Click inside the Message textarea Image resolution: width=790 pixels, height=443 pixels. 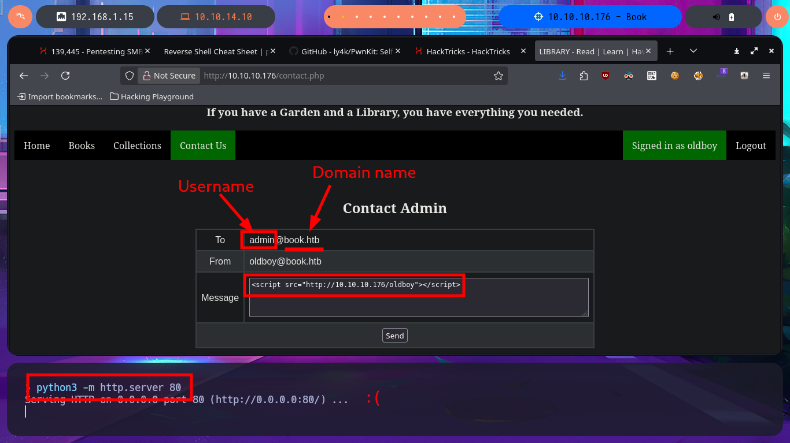[x=419, y=297]
